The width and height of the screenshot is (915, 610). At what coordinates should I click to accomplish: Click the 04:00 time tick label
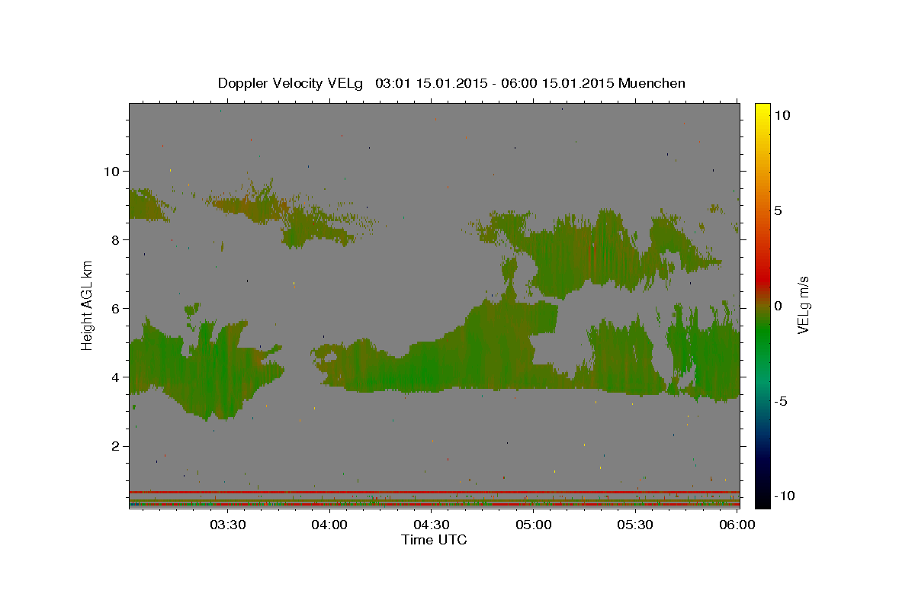(329, 525)
